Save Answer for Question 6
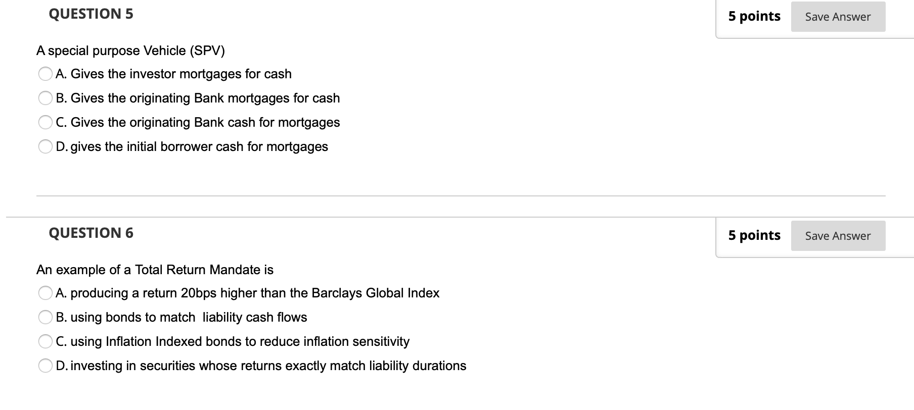The height and width of the screenshot is (410, 914). (x=838, y=235)
